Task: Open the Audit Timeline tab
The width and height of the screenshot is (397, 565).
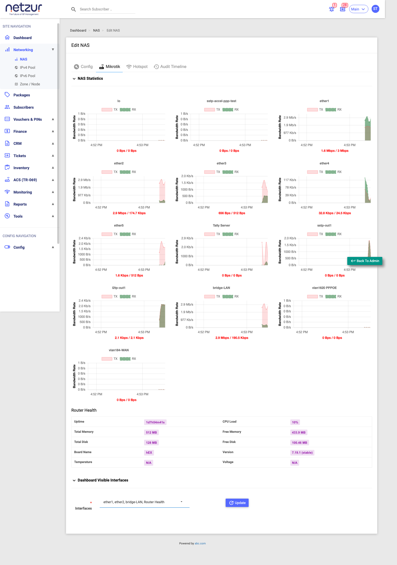Action: [x=170, y=67]
